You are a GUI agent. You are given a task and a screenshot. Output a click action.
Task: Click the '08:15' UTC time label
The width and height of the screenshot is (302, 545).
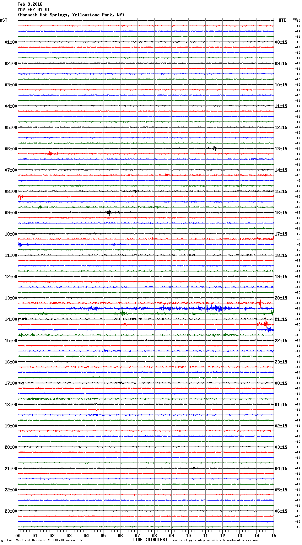(x=281, y=42)
